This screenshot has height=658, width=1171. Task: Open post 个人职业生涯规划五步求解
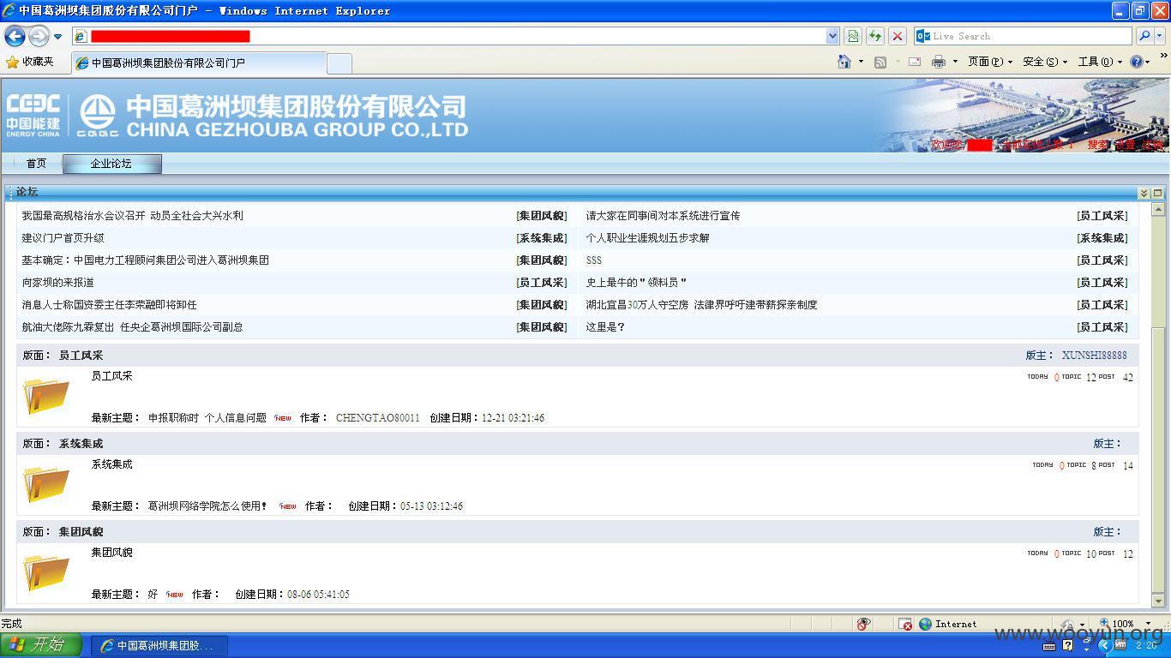[x=647, y=238]
